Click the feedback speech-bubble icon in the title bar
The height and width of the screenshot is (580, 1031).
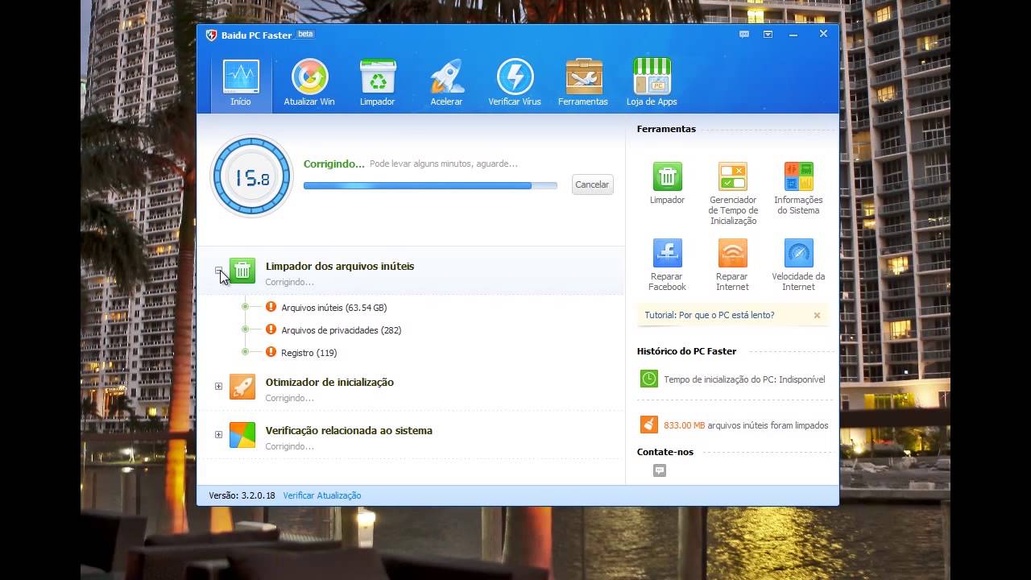pyautogui.click(x=744, y=35)
